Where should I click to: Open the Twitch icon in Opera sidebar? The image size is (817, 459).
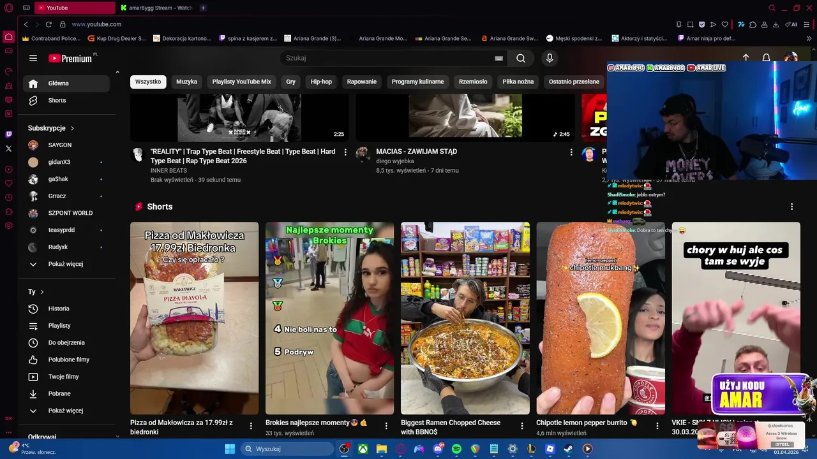pos(8,135)
